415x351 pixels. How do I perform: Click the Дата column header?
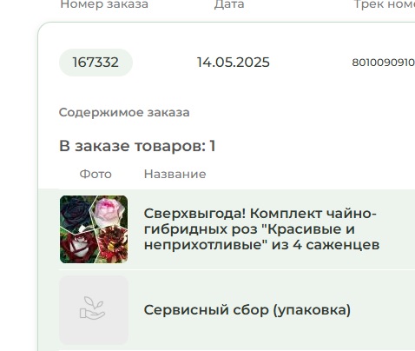[229, 4]
